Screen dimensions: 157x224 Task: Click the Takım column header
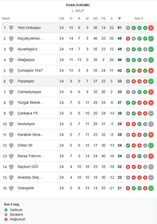click(x=6, y=19)
